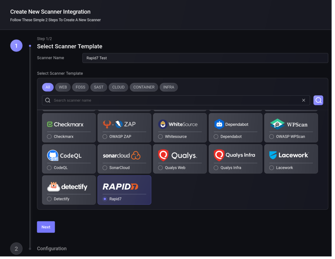The width and height of the screenshot is (335, 259).
Task: Select the Checkmarx radio button
Action: click(x=49, y=137)
